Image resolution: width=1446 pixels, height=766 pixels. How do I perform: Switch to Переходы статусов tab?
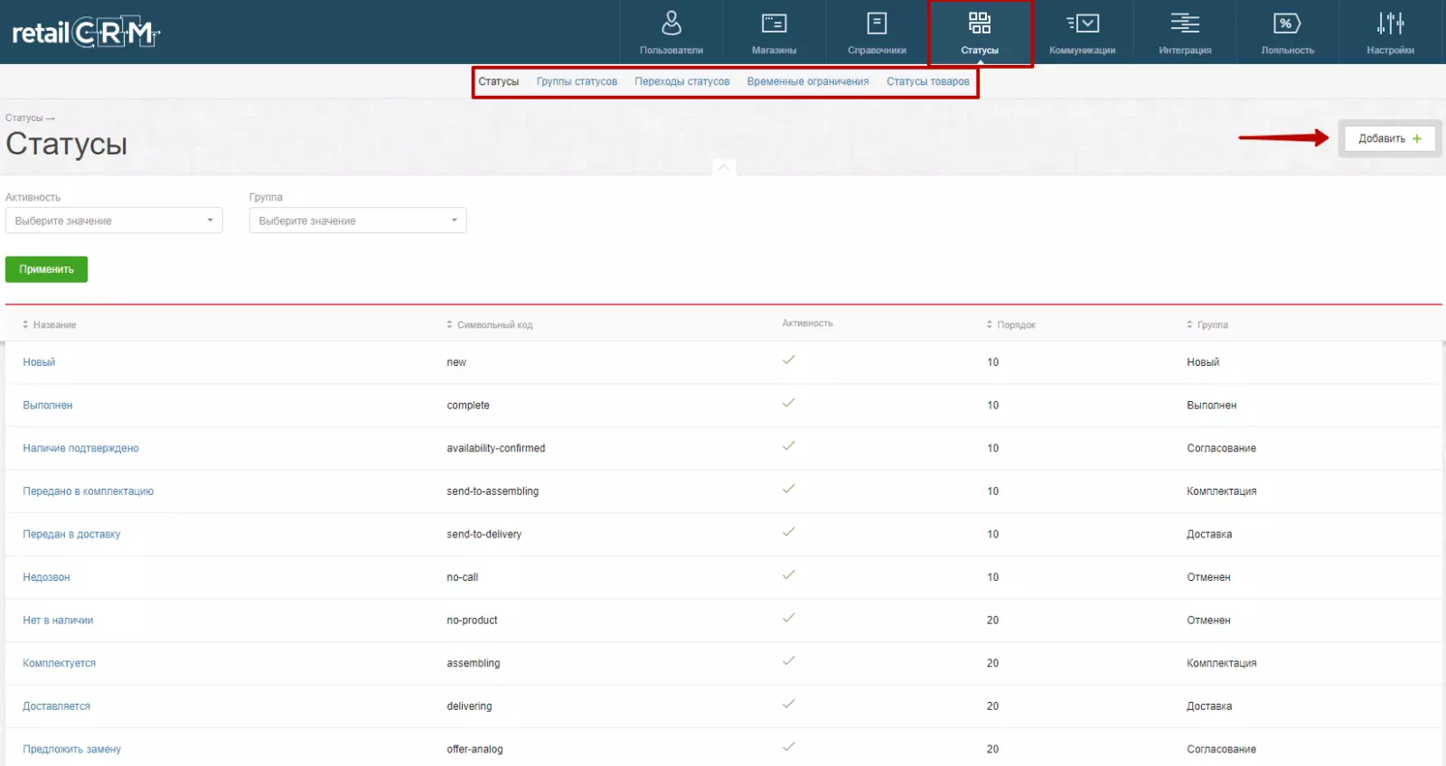682,81
